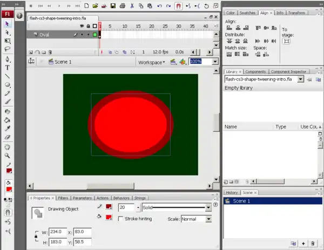324x250 pixels.
Task: Select the Text tool in the toolbox
Action: pyautogui.click(x=8, y=68)
